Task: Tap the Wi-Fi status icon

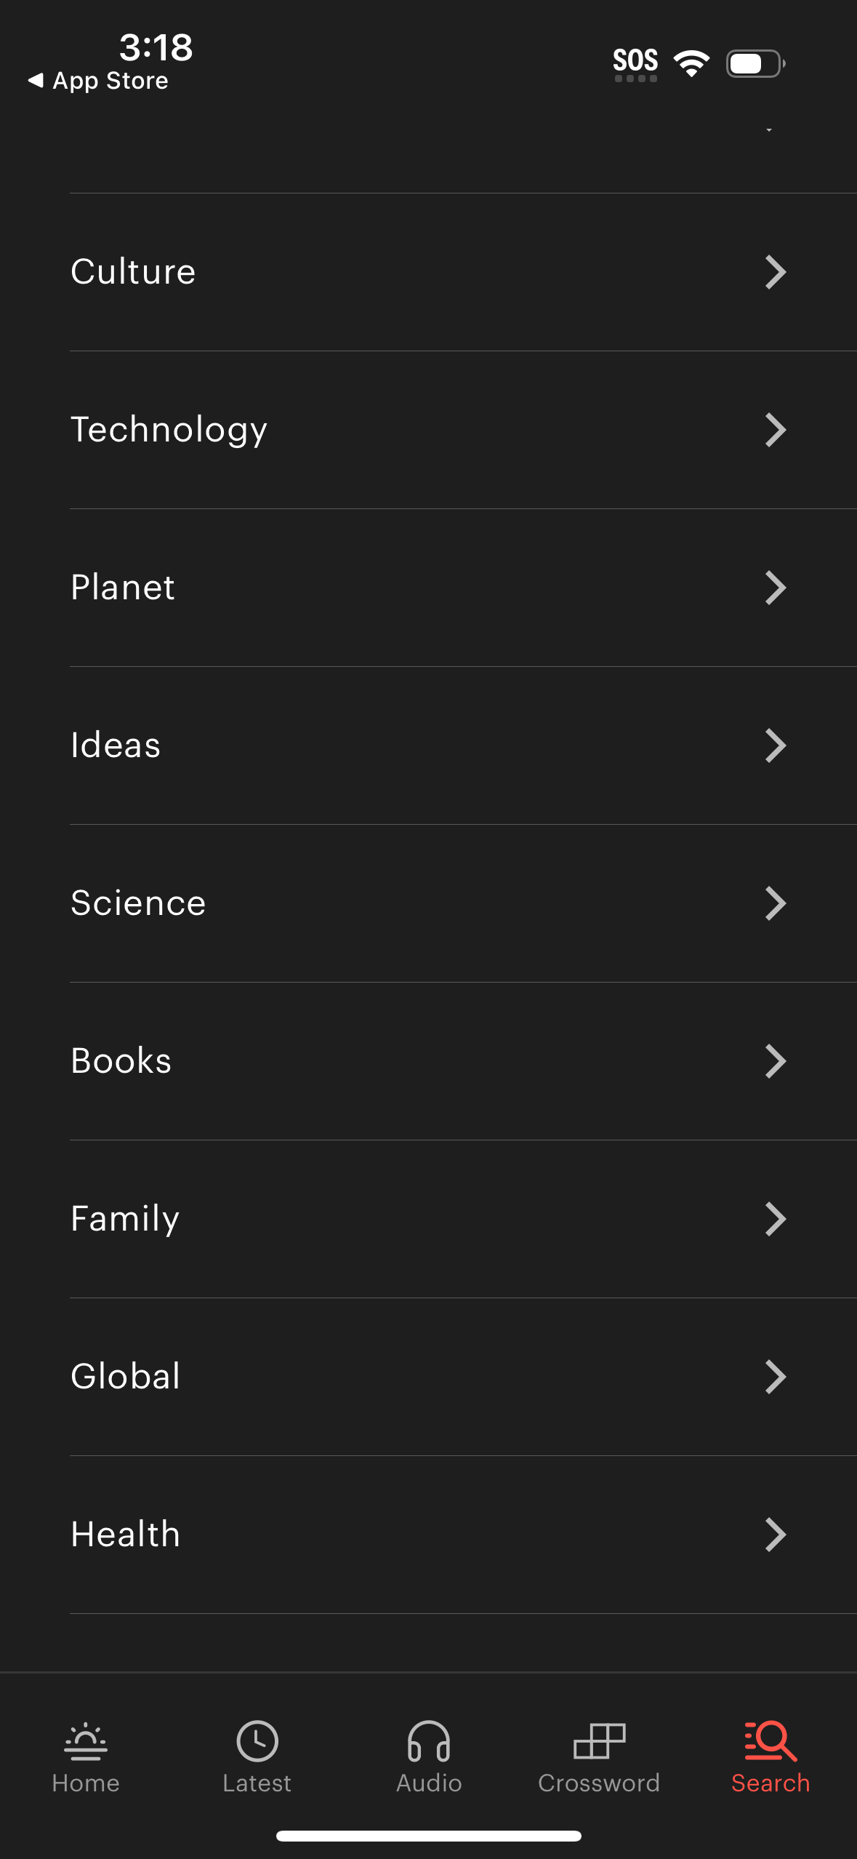Action: click(x=691, y=63)
